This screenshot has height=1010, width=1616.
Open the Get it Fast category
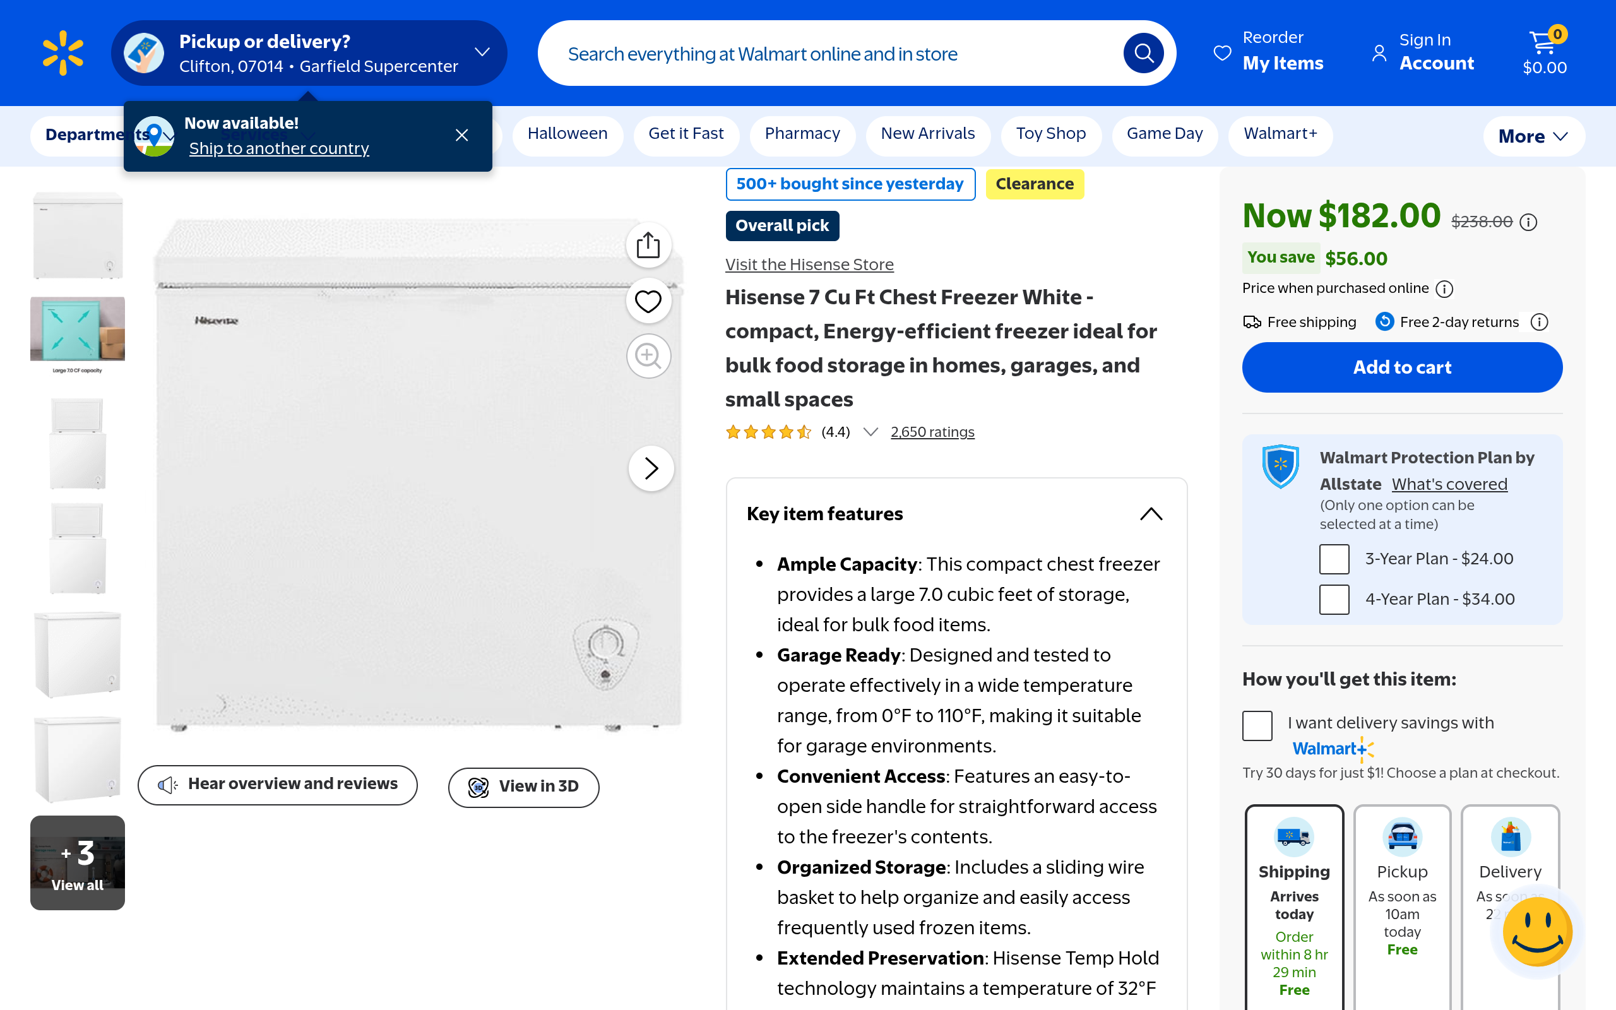(x=686, y=136)
